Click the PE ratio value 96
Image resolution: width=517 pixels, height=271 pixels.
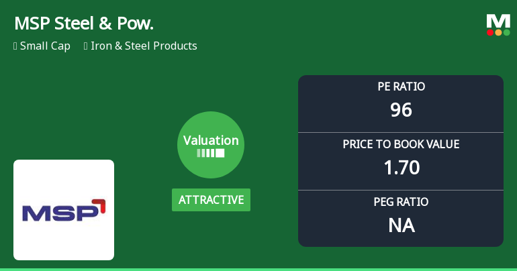[x=401, y=109]
